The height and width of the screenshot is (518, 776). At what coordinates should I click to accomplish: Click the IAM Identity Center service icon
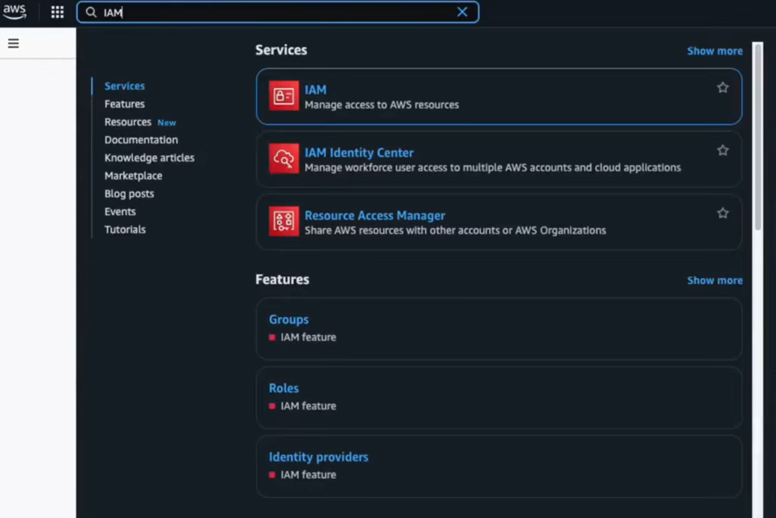click(284, 158)
